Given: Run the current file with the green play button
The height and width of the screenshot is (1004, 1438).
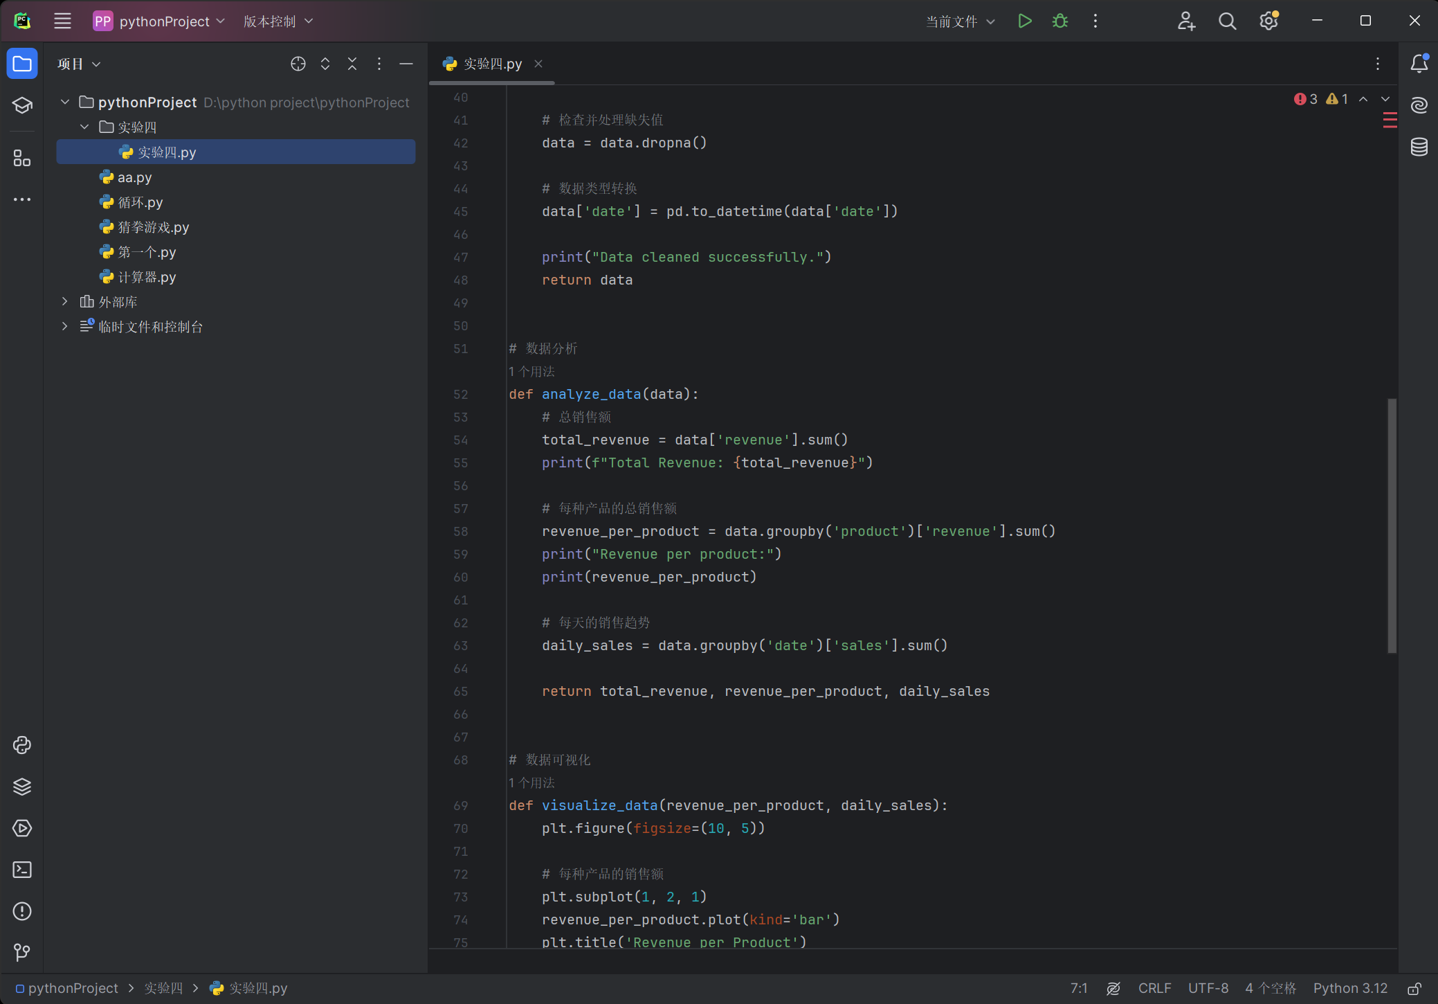Looking at the screenshot, I should click(x=1025, y=21).
